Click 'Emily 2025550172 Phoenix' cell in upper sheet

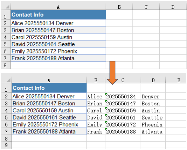coord(58,51)
